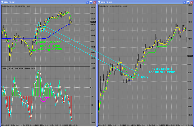The height and width of the screenshot is (127, 194).
Task: Click the AUDUSD,M1 title bar text
Action: click(106, 2)
